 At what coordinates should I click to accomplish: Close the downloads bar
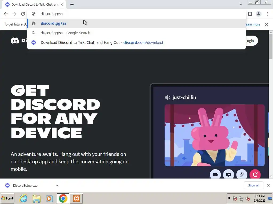coord(268,186)
